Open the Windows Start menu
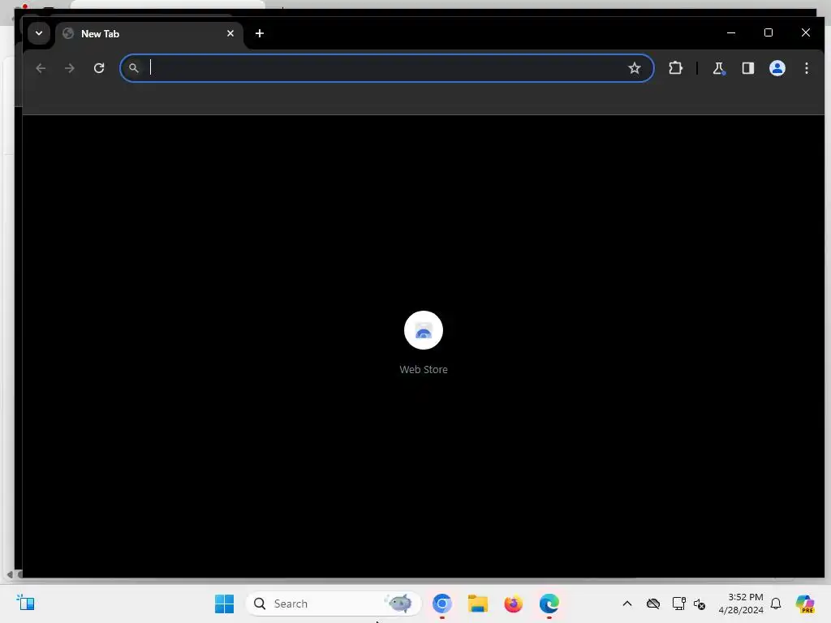Screen dimensions: 831x623 pyautogui.click(x=224, y=604)
